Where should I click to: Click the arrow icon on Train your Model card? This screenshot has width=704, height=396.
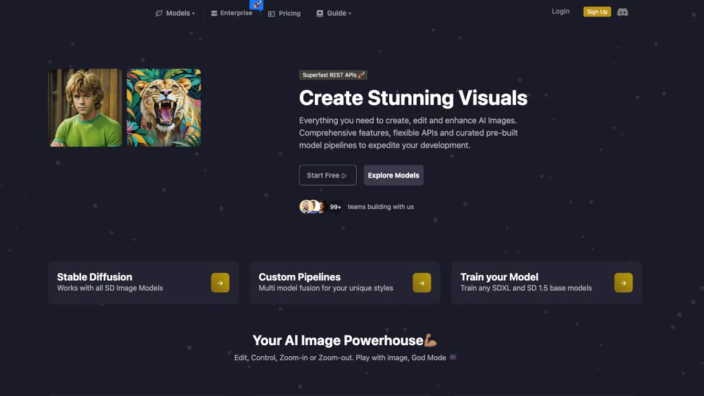(623, 283)
